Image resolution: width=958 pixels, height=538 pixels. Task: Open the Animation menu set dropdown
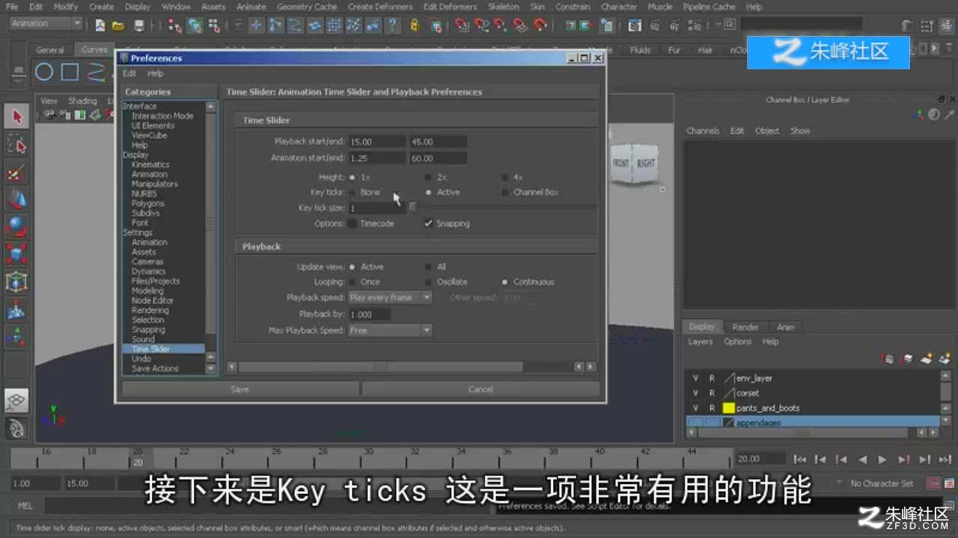click(x=46, y=24)
